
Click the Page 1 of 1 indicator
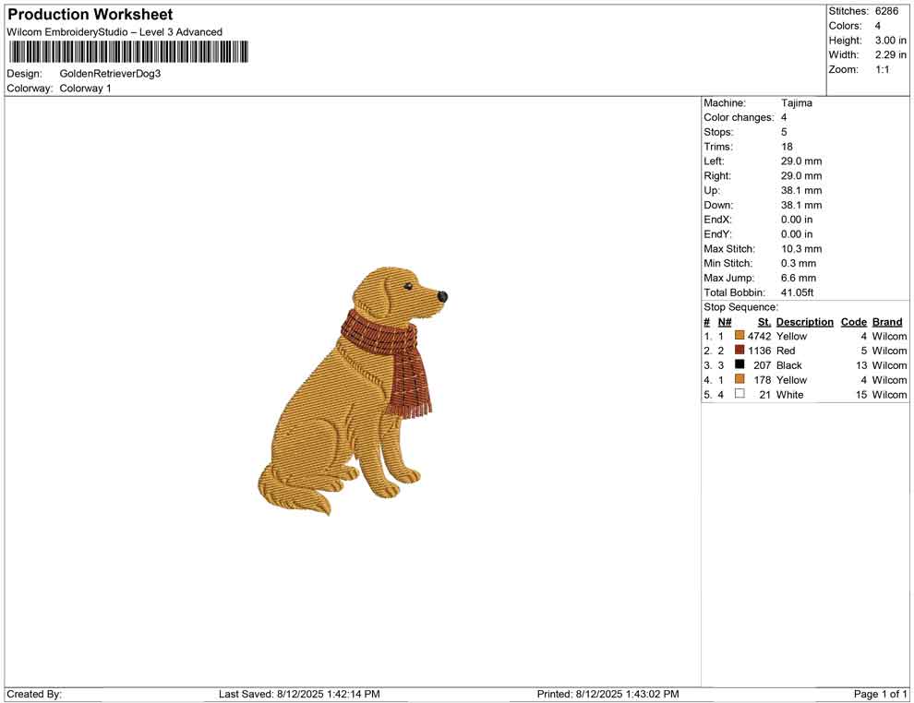[x=880, y=694]
